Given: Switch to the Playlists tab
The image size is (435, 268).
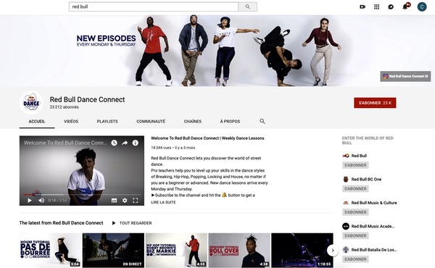Looking at the screenshot, I should [x=107, y=122].
